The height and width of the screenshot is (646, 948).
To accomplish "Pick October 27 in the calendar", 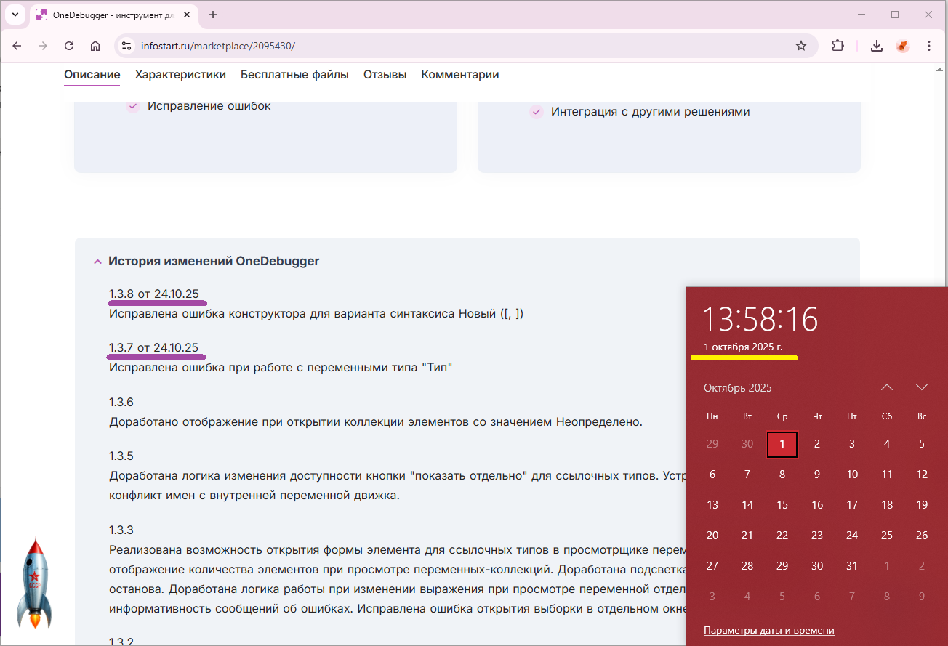I will 712,566.
